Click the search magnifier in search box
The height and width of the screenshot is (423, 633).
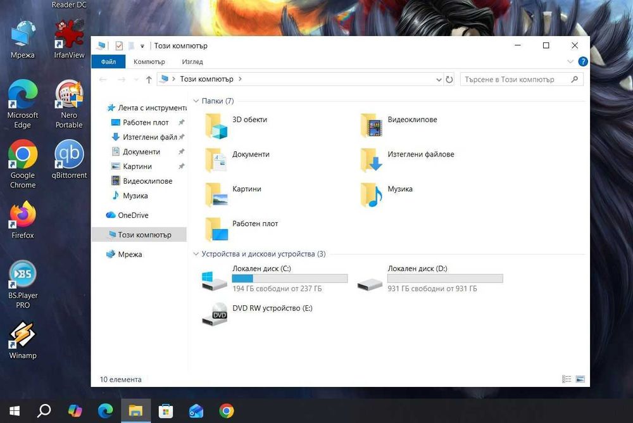[x=575, y=79]
